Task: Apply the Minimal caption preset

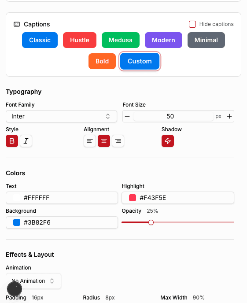Action: 206,40
